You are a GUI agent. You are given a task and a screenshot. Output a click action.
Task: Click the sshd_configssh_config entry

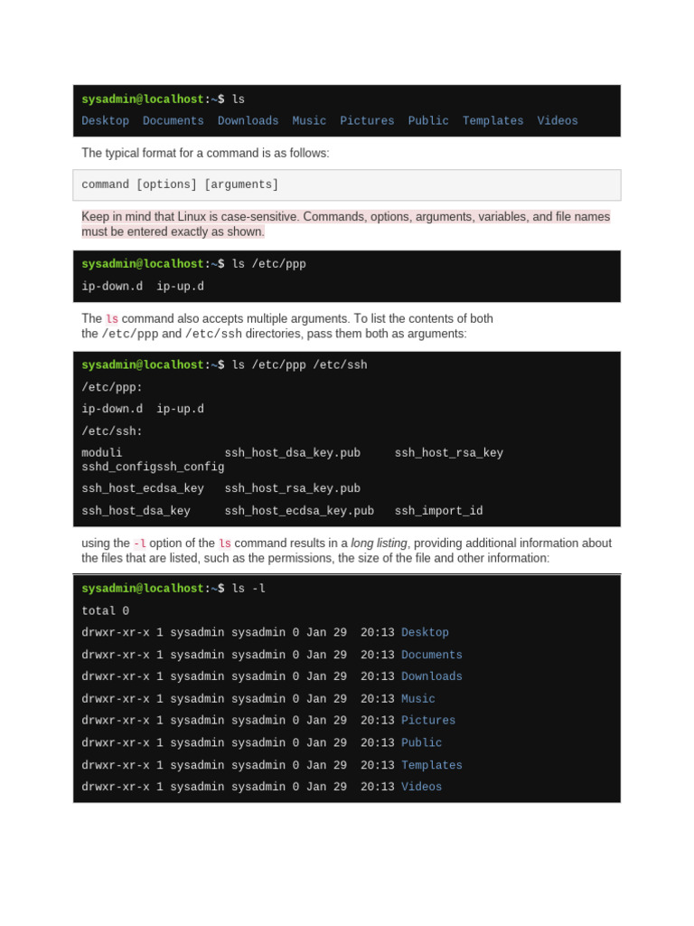tap(153, 468)
